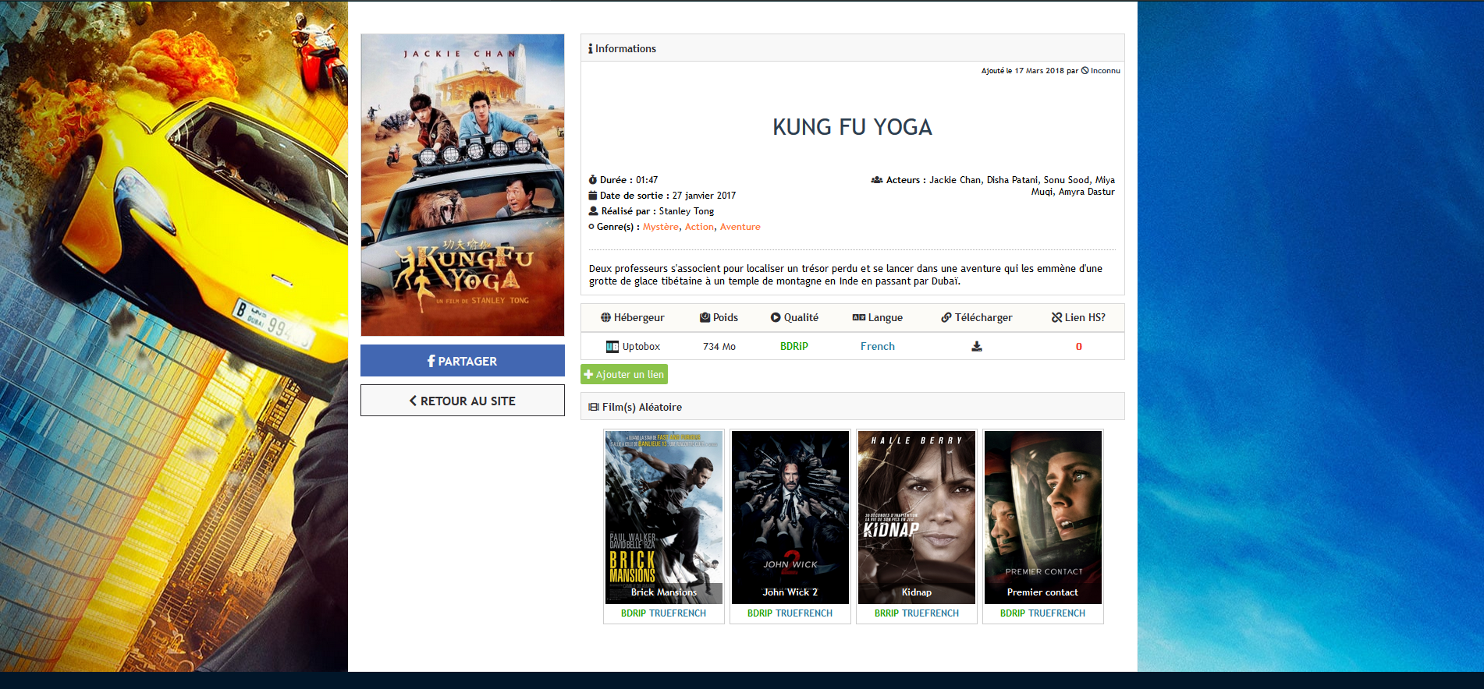This screenshot has width=1484, height=689.
Task: Click the 27 janvier 2017 release date
Action: (704, 196)
